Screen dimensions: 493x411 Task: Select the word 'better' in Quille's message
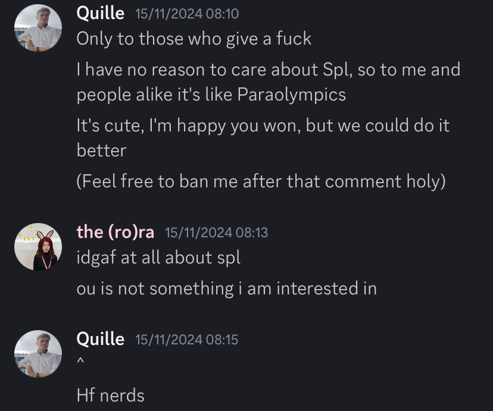[x=102, y=150]
